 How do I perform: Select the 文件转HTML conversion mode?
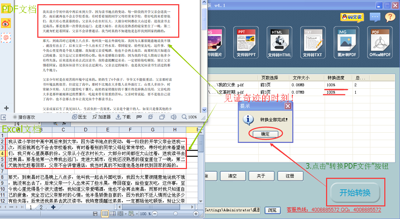coord(280,42)
